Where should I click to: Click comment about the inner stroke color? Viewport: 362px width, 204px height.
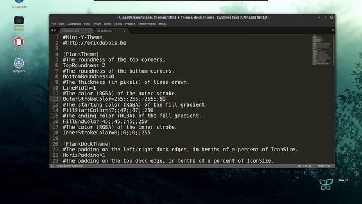[x=120, y=127]
